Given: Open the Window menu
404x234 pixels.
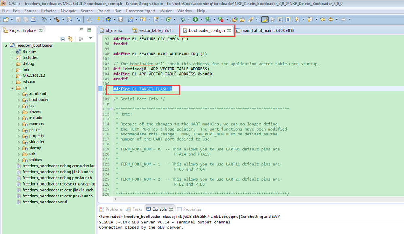Looking at the screenshot, I should point(185,11).
